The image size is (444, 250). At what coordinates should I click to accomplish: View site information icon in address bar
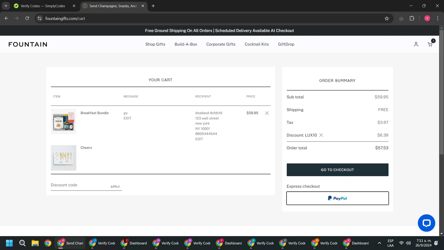coord(39,18)
